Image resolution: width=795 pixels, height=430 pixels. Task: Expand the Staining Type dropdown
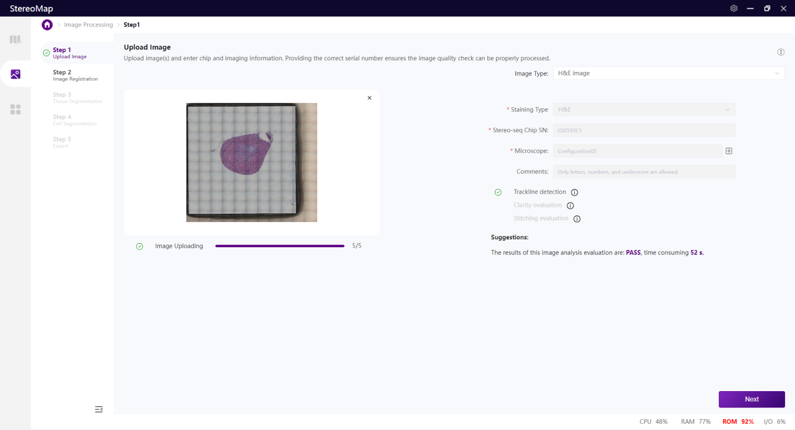(x=644, y=110)
